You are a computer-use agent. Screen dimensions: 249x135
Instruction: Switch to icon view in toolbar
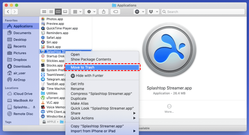pos(44,12)
